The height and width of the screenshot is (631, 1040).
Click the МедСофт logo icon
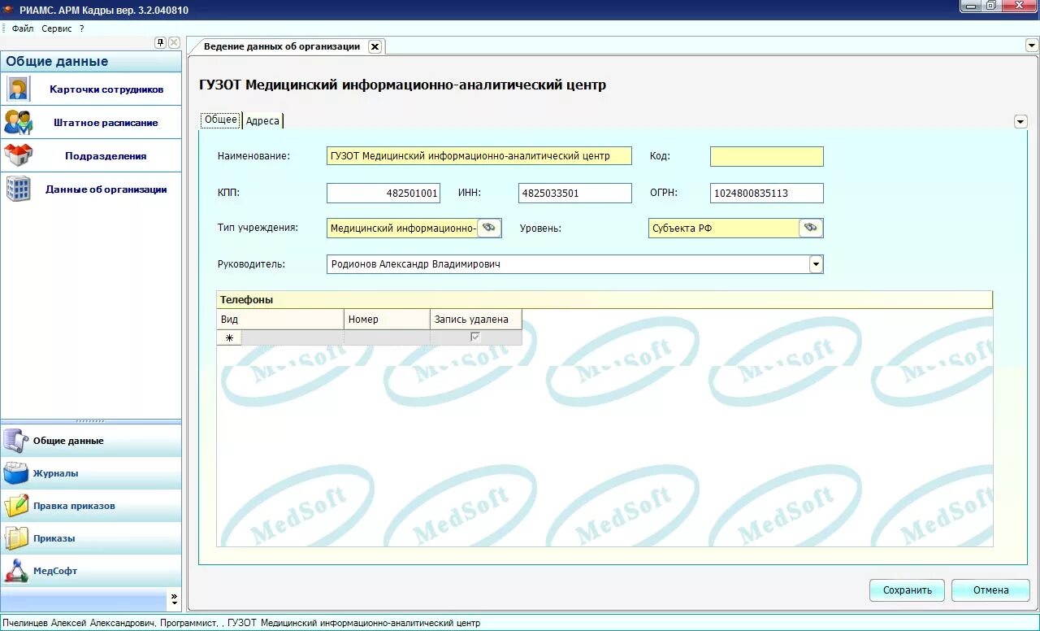click(15, 571)
